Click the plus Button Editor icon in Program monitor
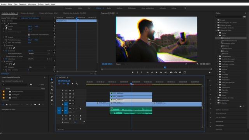This screenshot has height=140, width=249. (x=210, y=73)
